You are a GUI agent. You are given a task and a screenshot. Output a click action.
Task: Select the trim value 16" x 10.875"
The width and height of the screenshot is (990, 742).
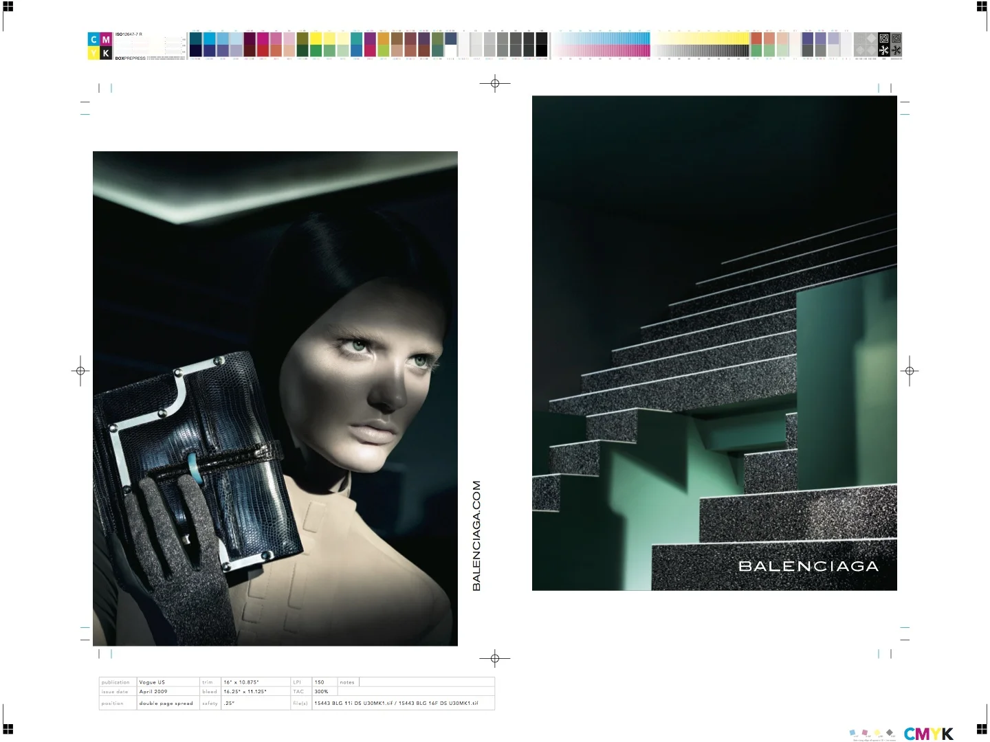(x=256, y=682)
